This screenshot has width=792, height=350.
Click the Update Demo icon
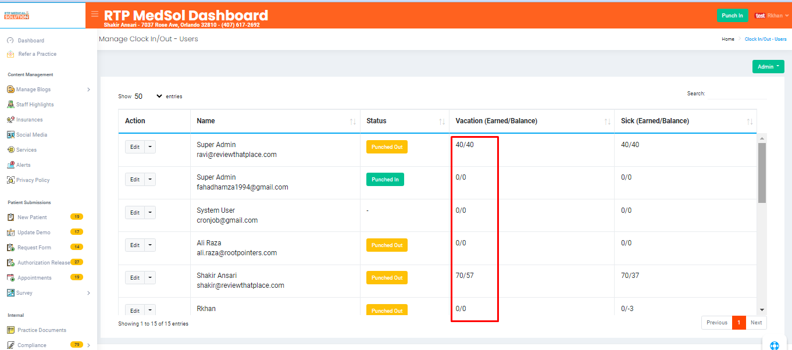pos(10,233)
